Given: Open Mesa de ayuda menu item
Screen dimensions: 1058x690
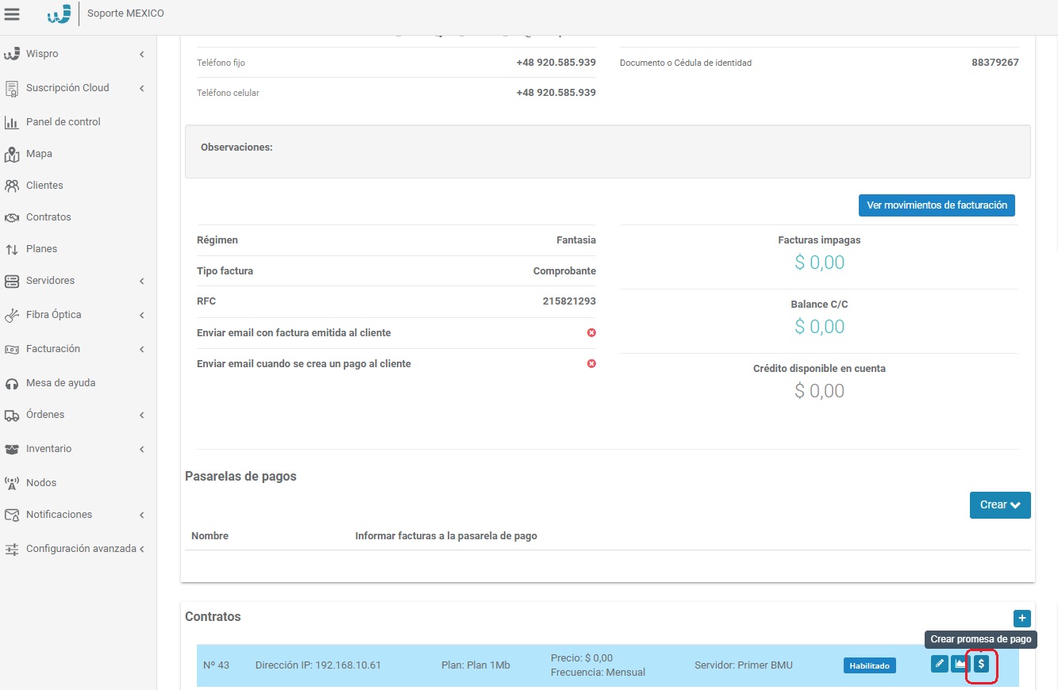Looking at the screenshot, I should click(60, 383).
